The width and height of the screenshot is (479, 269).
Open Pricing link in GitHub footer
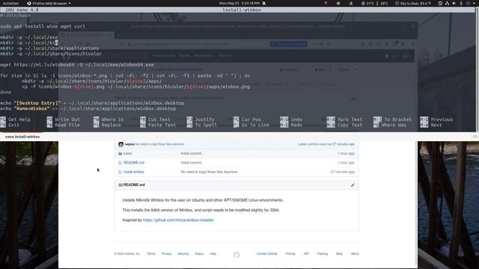290,254
